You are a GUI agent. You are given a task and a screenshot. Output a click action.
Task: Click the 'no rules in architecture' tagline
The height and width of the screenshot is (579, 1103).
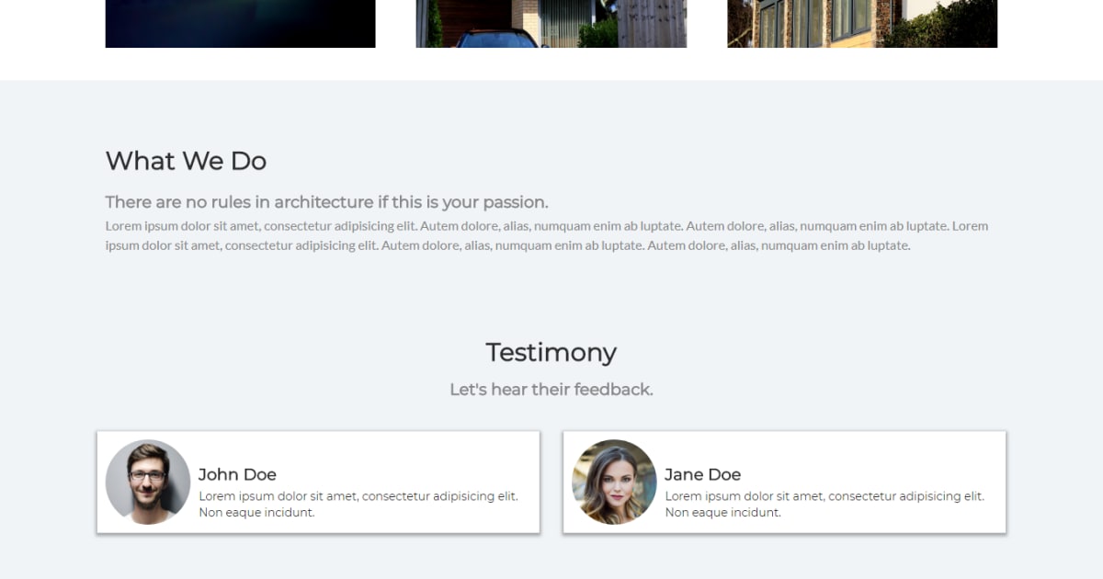[326, 202]
